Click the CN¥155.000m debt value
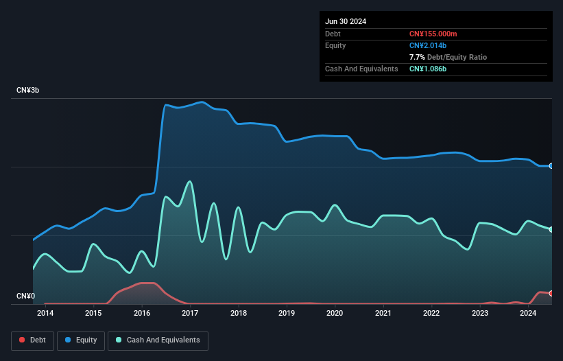563x361 pixels. 433,34
